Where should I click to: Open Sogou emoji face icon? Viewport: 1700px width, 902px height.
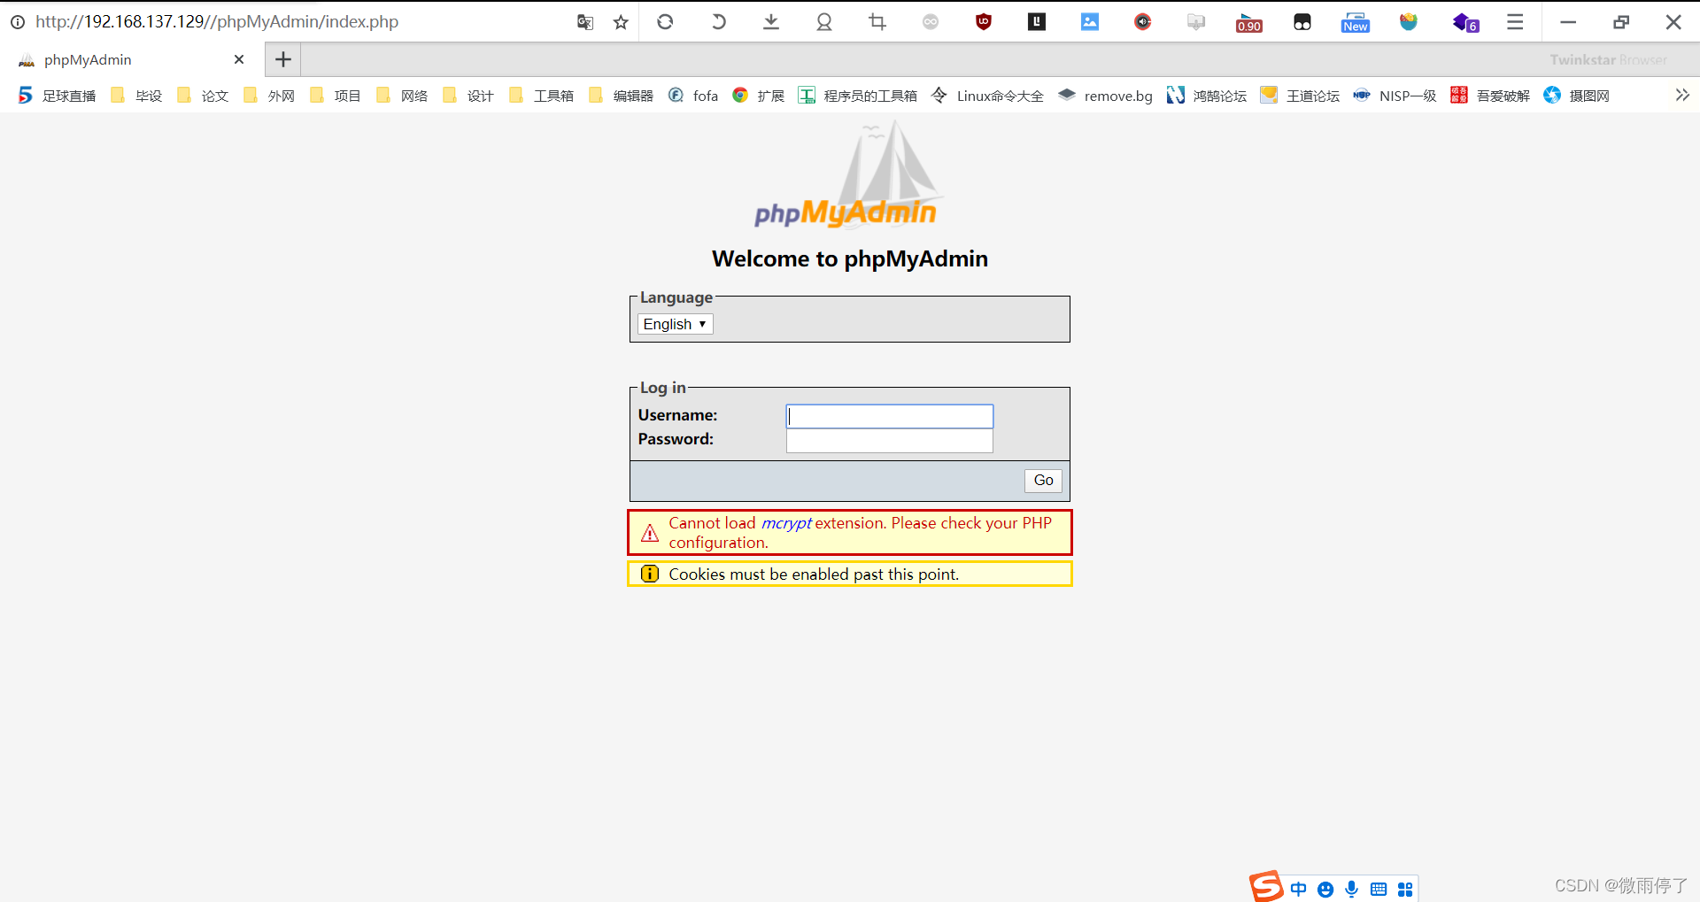pos(1325,890)
